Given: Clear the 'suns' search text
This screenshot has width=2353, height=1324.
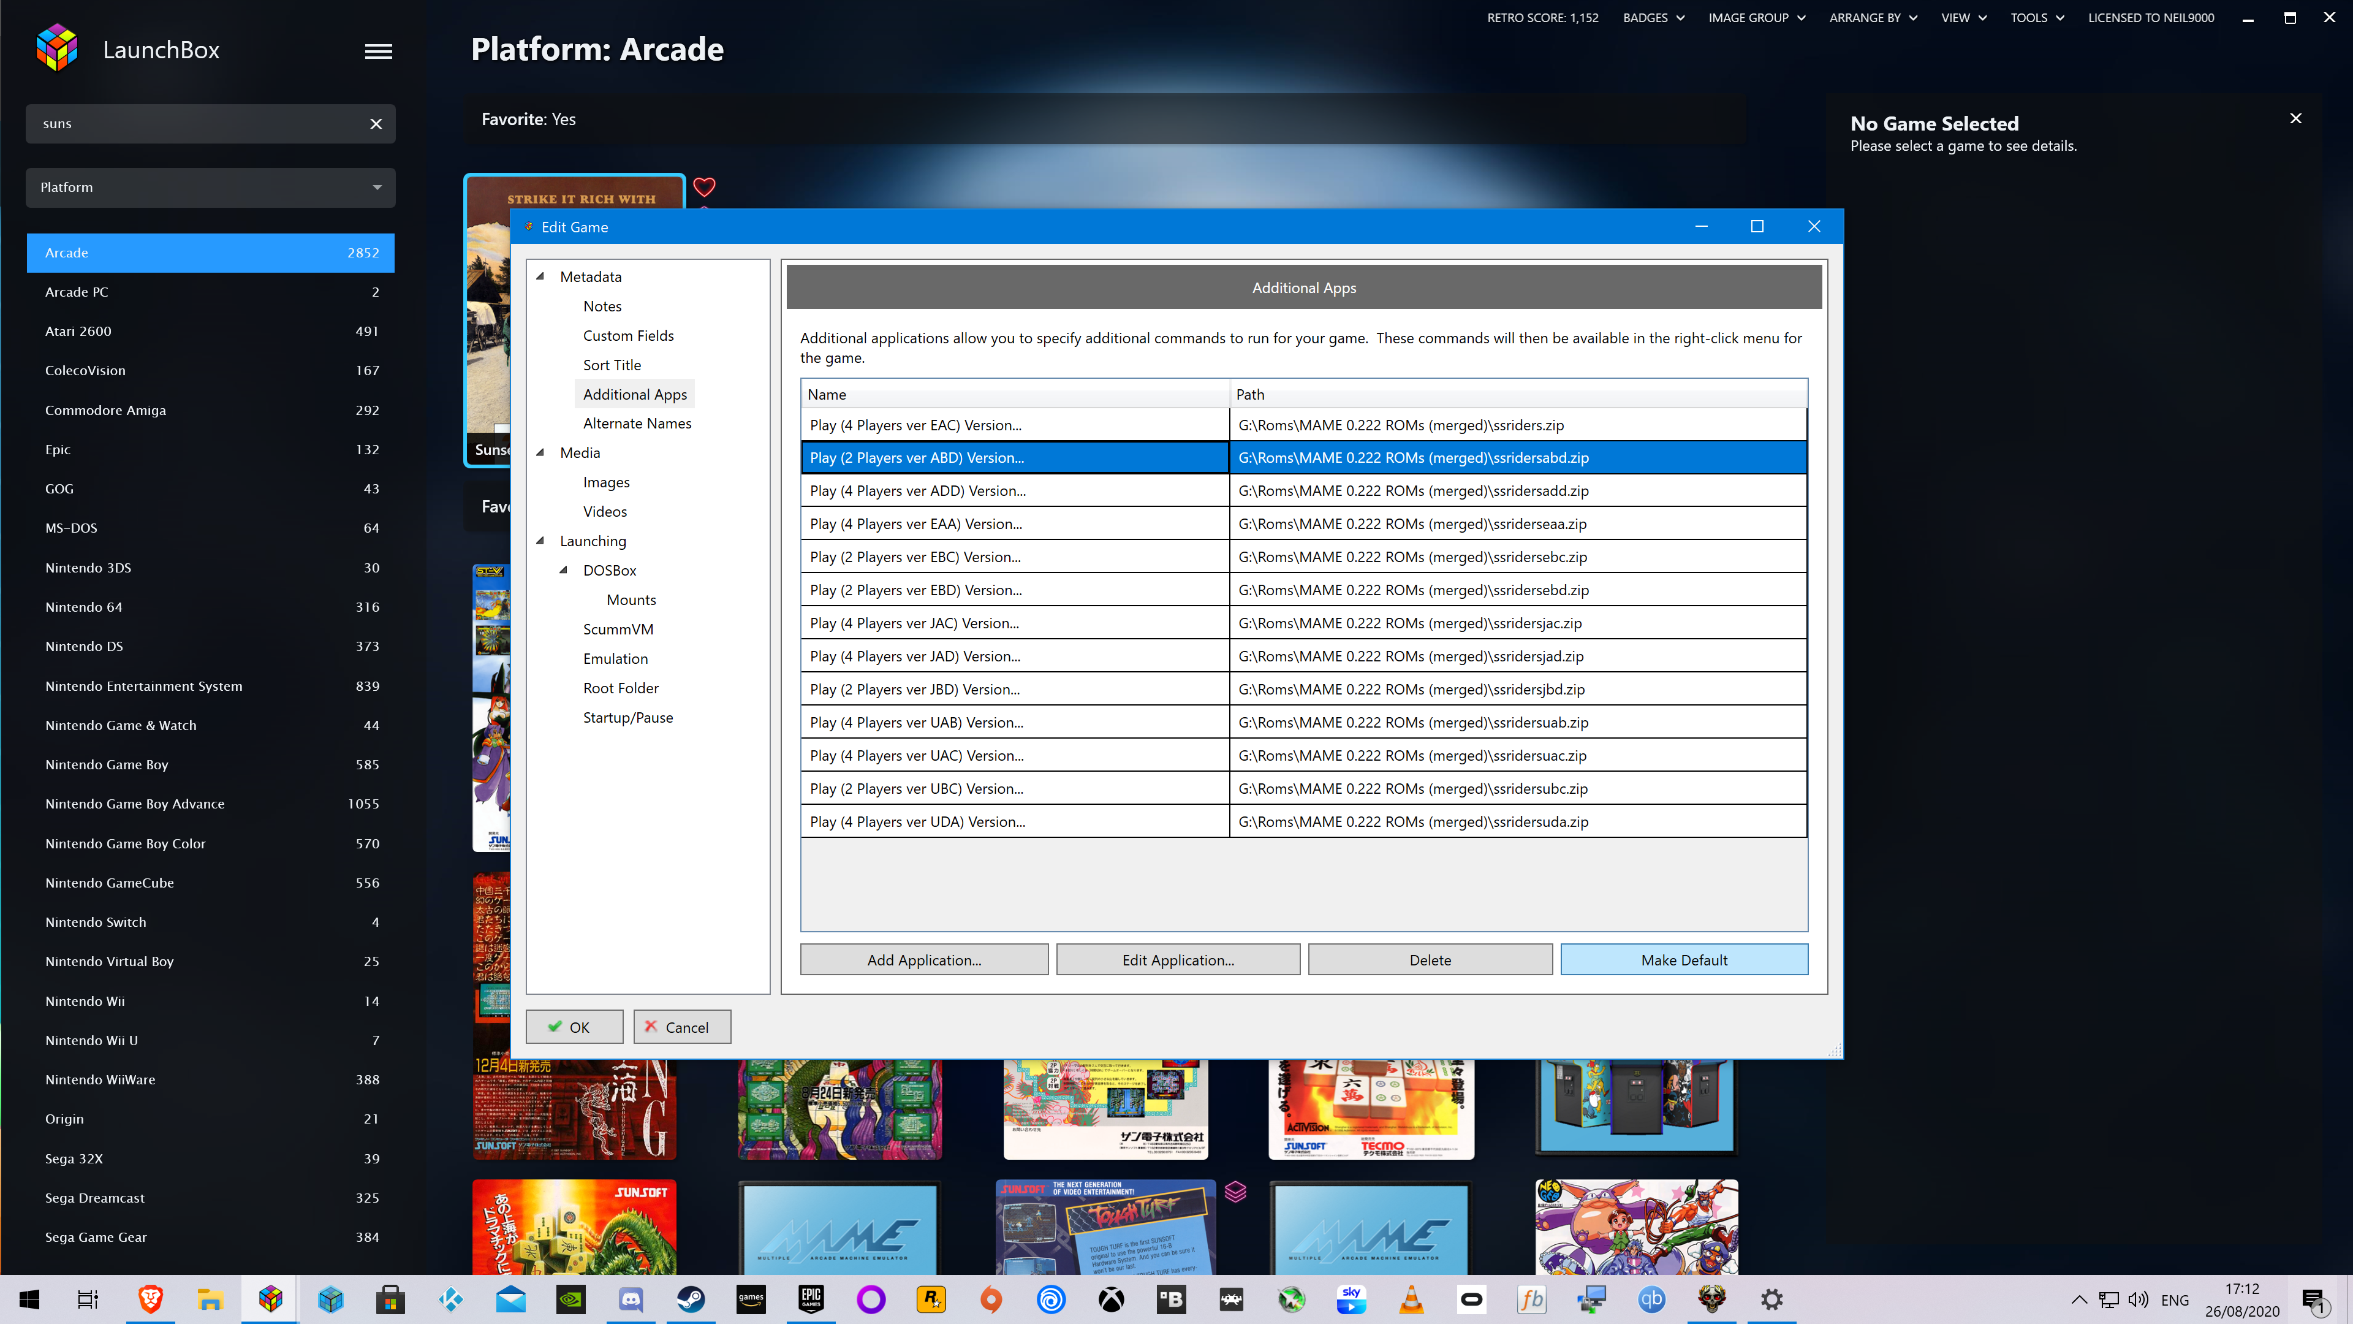Looking at the screenshot, I should (x=376, y=124).
